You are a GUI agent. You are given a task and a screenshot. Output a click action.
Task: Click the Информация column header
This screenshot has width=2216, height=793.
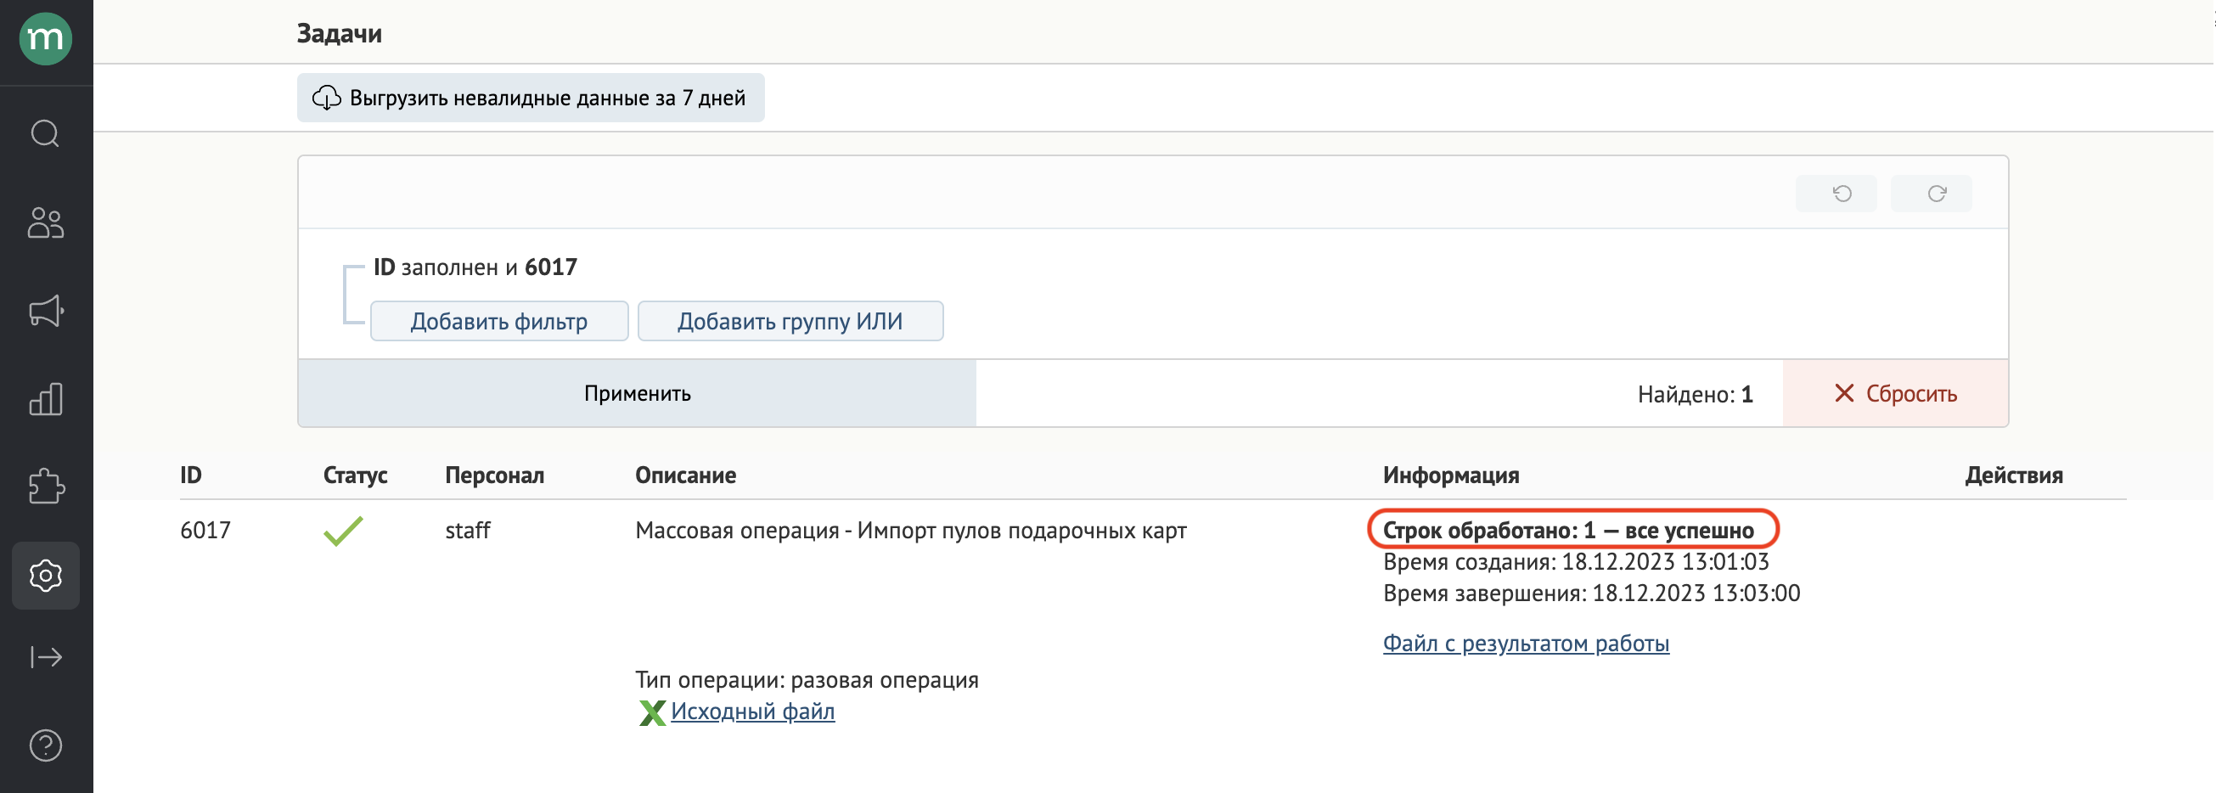[x=1451, y=475]
